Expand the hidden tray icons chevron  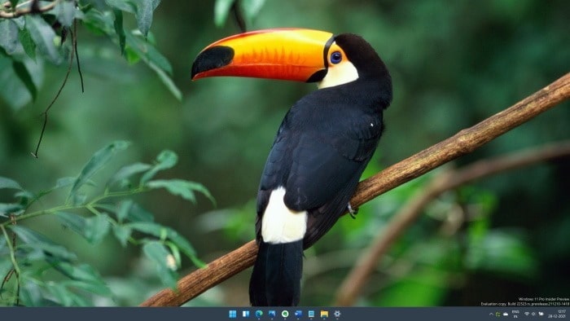[492, 314]
